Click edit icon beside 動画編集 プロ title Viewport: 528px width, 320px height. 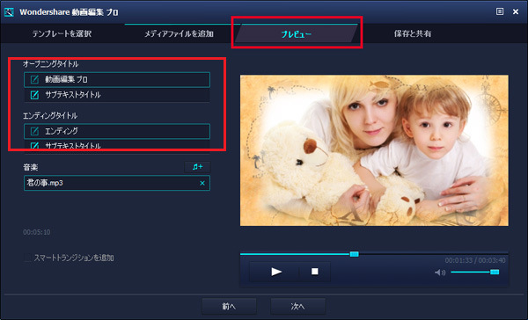pos(34,80)
